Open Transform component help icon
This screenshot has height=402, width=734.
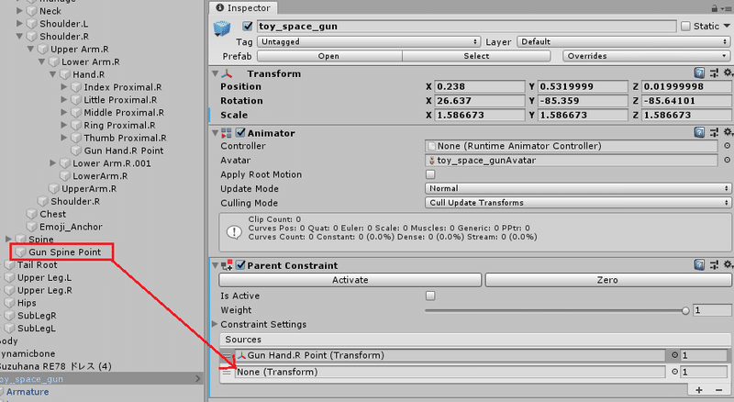pos(699,73)
